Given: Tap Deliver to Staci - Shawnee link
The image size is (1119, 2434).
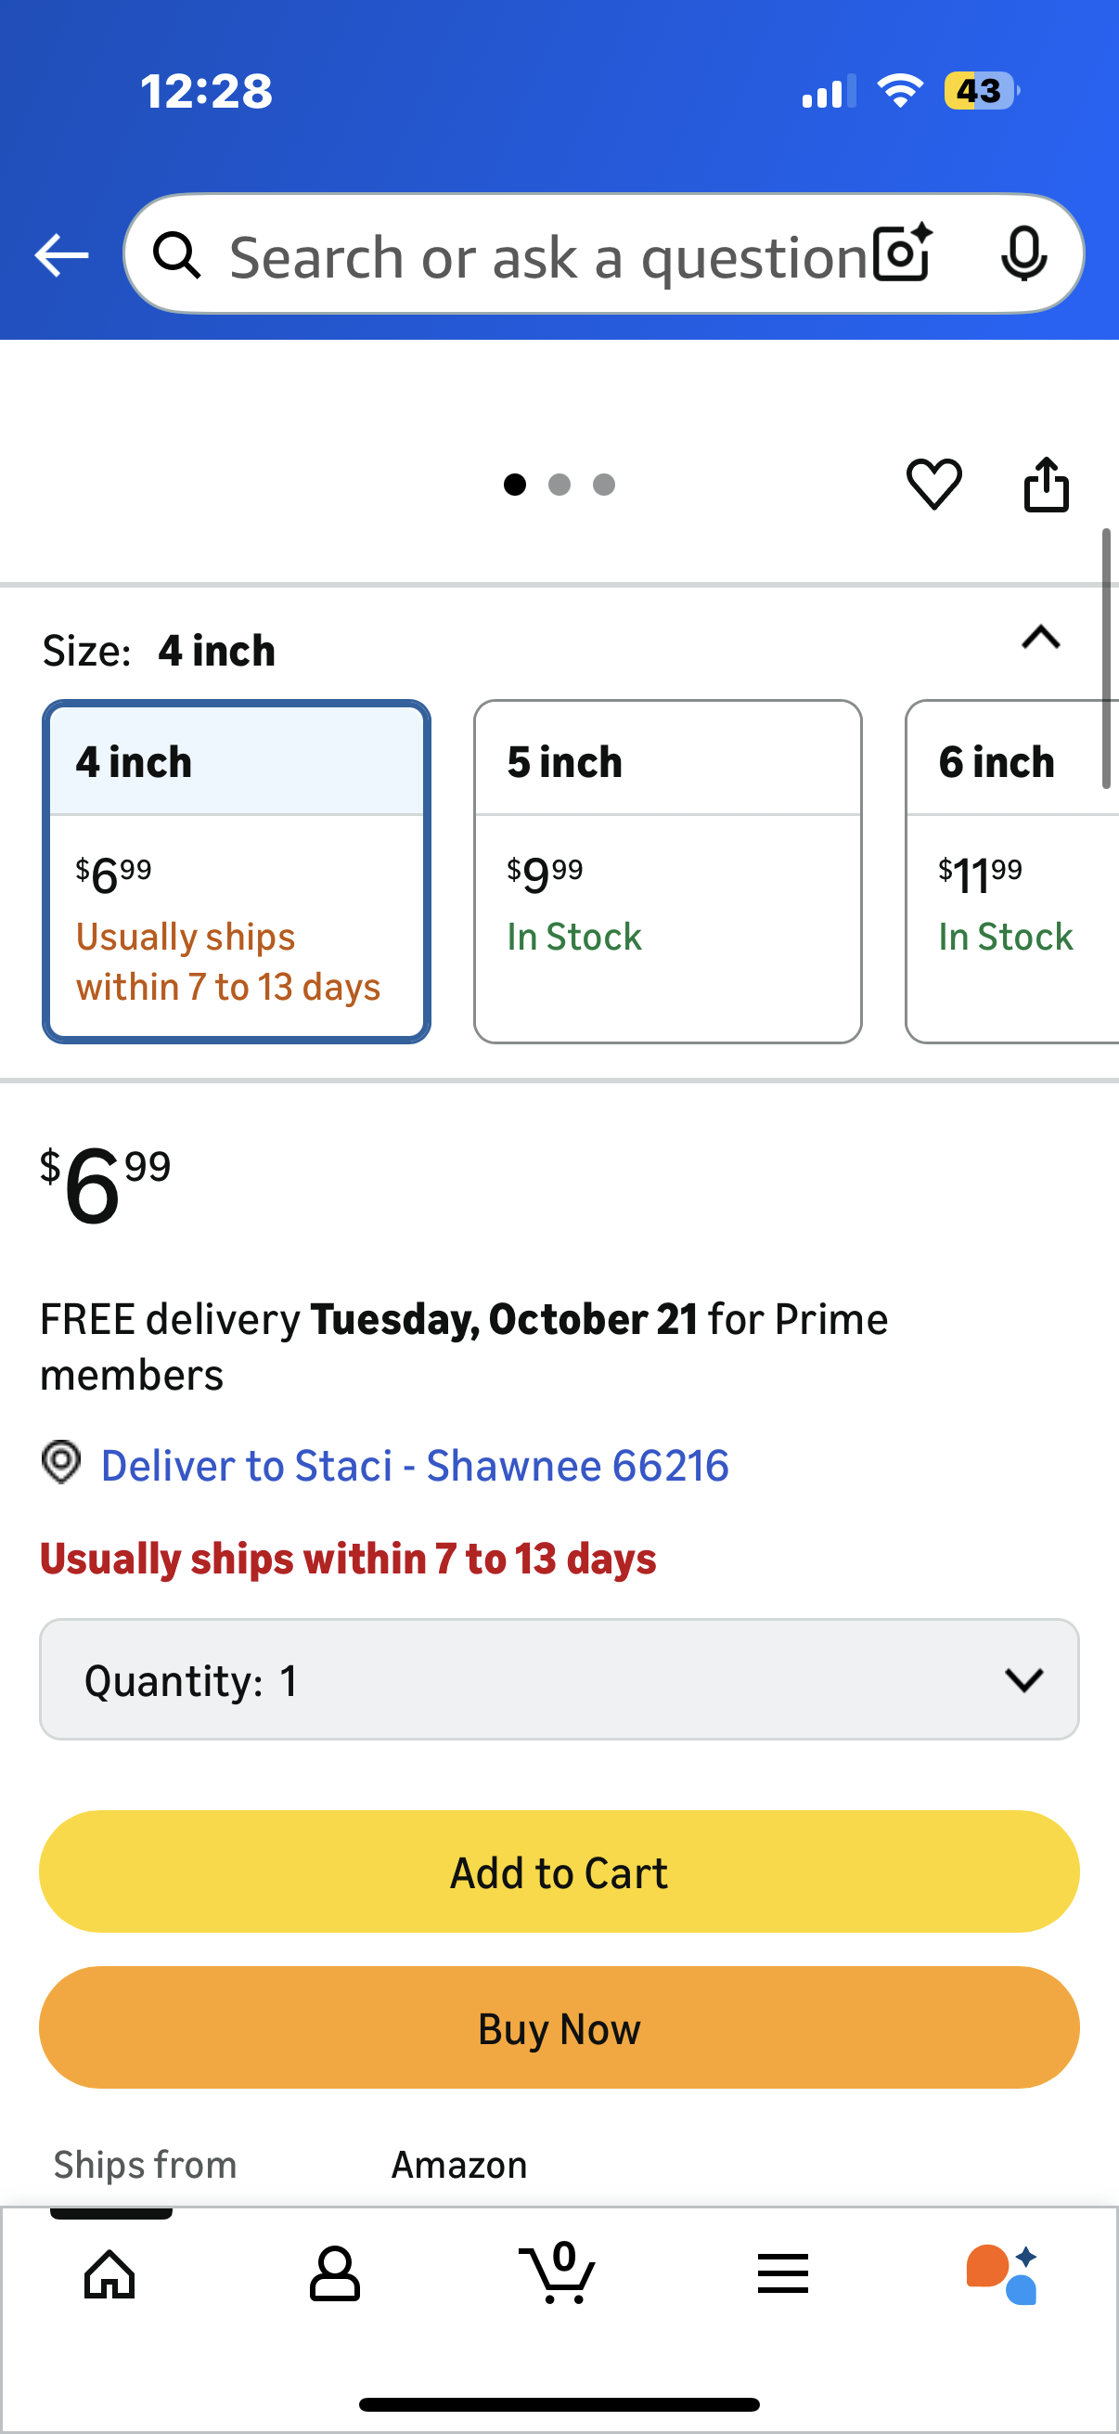Looking at the screenshot, I should tap(415, 1466).
